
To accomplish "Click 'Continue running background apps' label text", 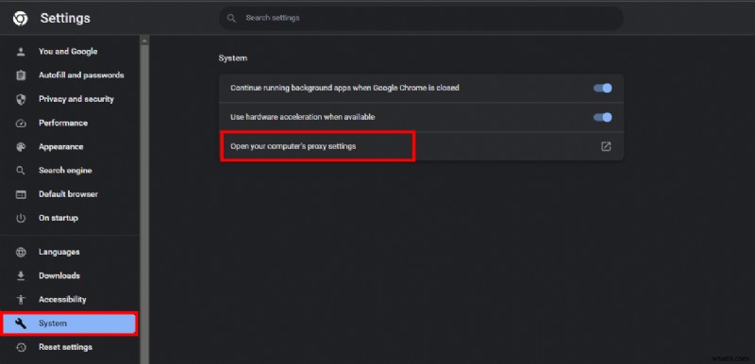I will [x=344, y=88].
